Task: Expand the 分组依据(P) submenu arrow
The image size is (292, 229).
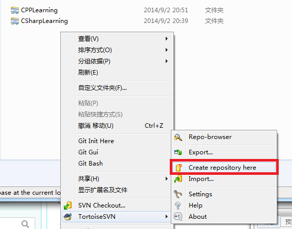Action: point(167,61)
